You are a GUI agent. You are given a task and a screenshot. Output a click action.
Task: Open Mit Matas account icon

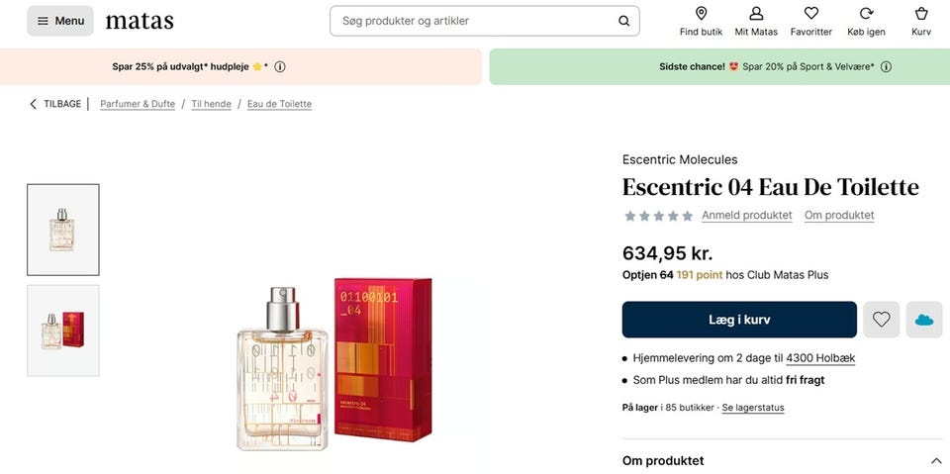pyautogui.click(x=756, y=14)
